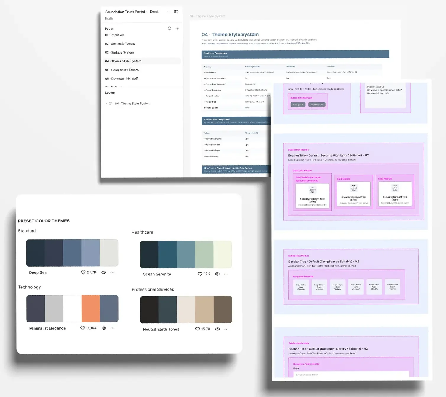Toggle preview eye for Neutral Earth Tones
The width and height of the screenshot is (446, 397).
pyautogui.click(x=218, y=329)
